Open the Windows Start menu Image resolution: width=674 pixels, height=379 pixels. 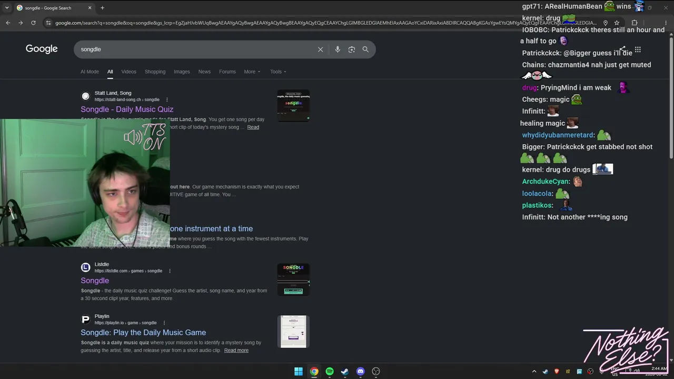tap(299, 372)
